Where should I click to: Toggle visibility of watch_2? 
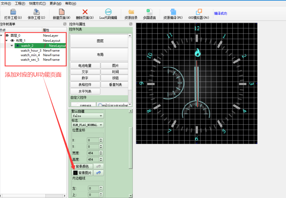18,45
